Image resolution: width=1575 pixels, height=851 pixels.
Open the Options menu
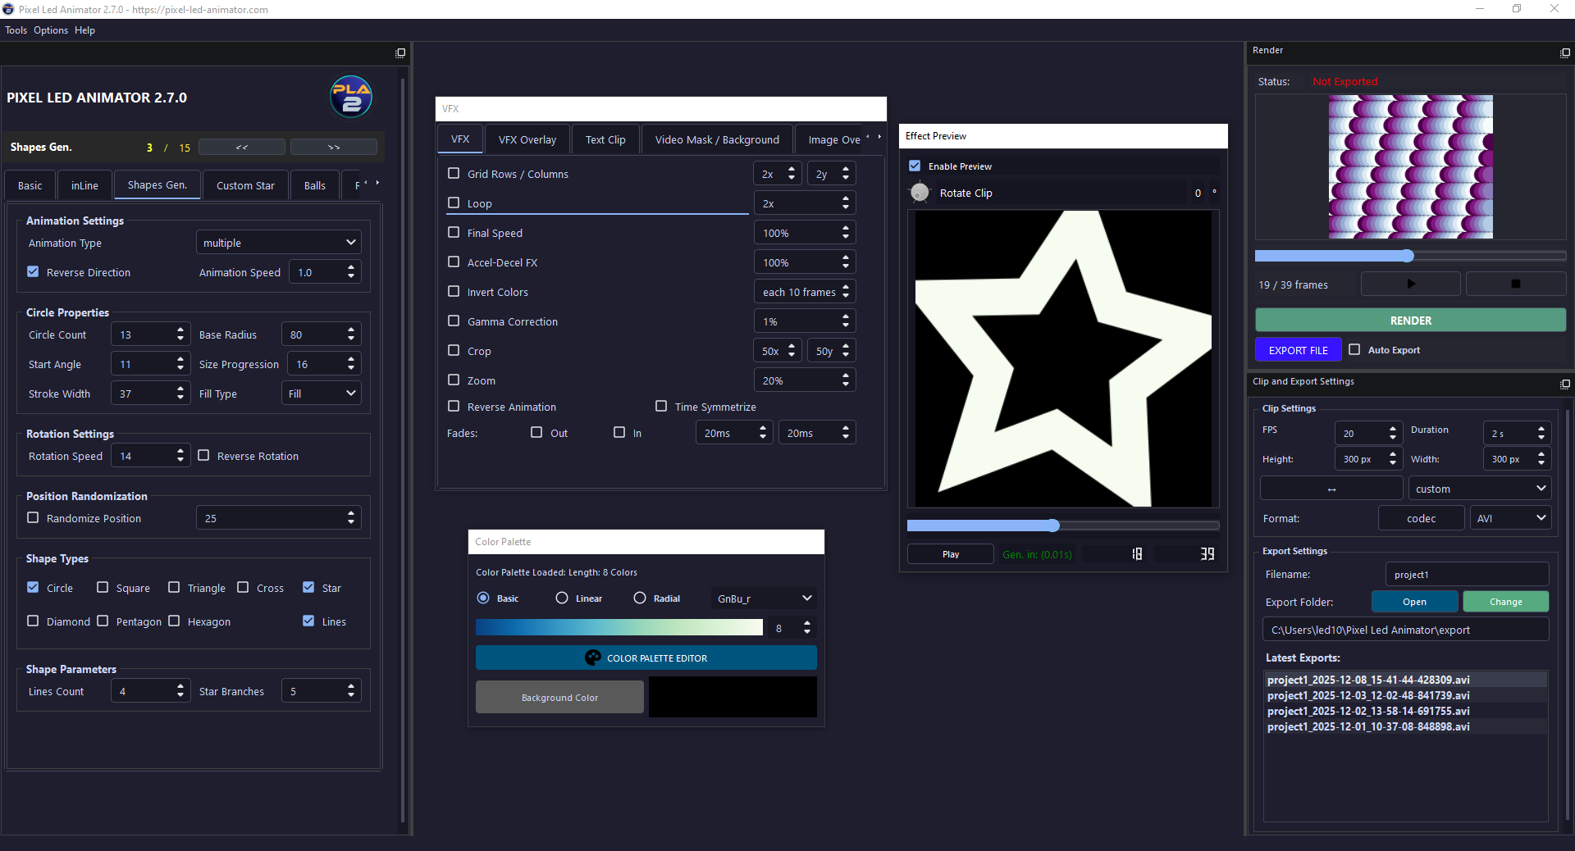click(x=51, y=30)
